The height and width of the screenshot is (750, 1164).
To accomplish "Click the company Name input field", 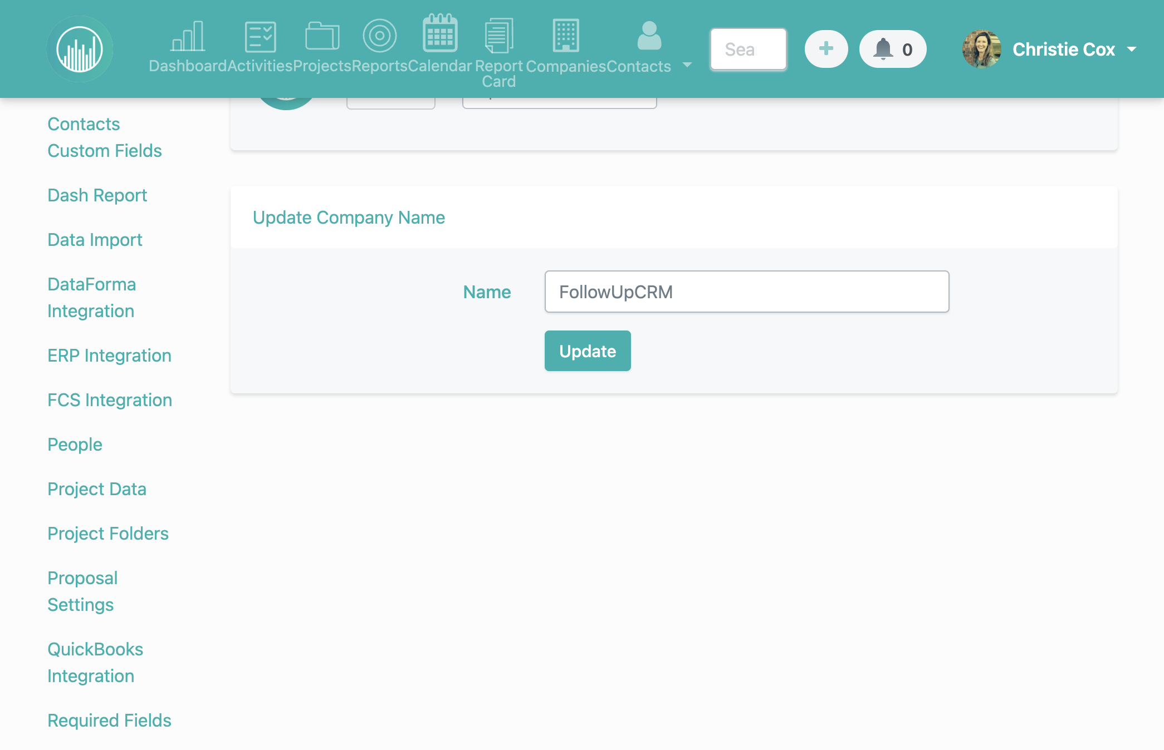I will (746, 292).
